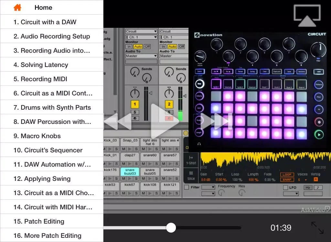This screenshot has height=242, width=331.
Task: Click track 1 pan knob
Action: 135,93
